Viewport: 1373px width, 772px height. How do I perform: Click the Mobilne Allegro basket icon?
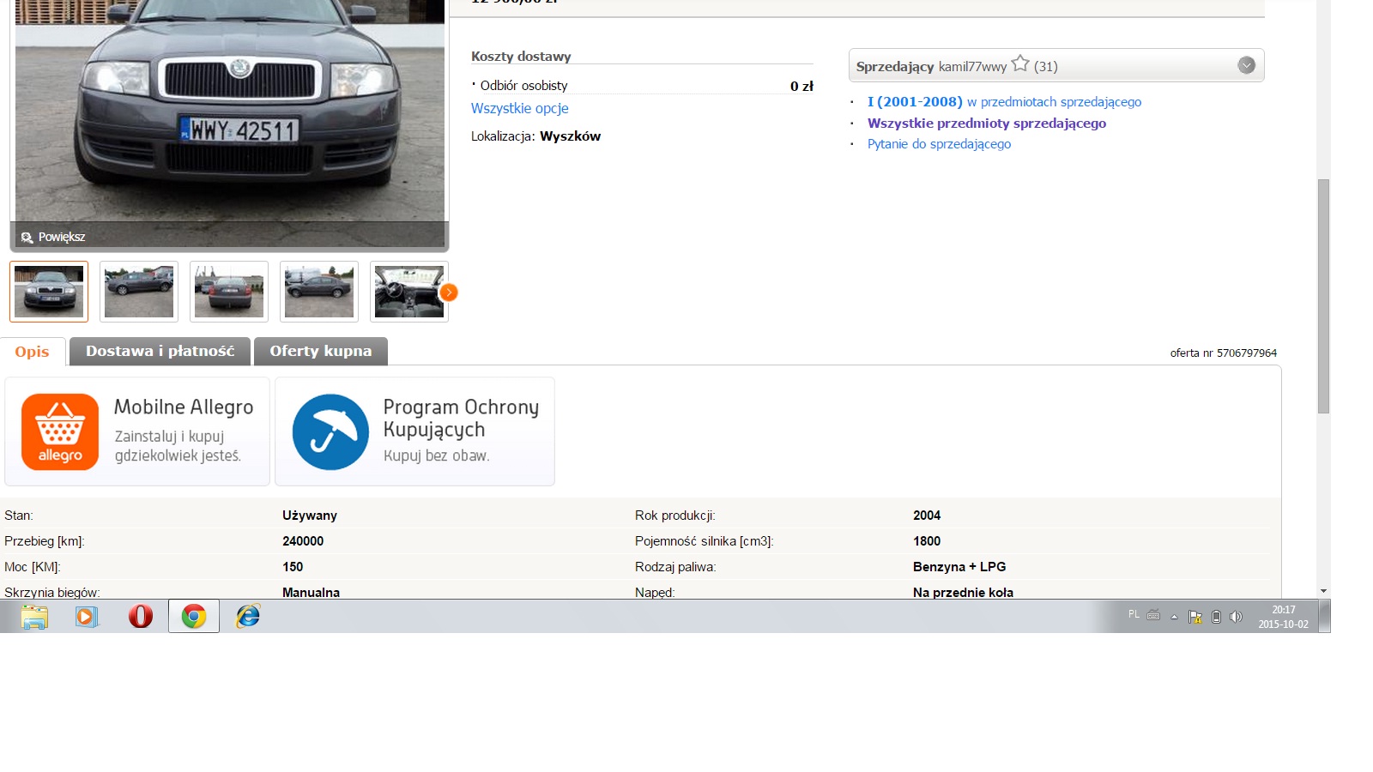click(60, 431)
